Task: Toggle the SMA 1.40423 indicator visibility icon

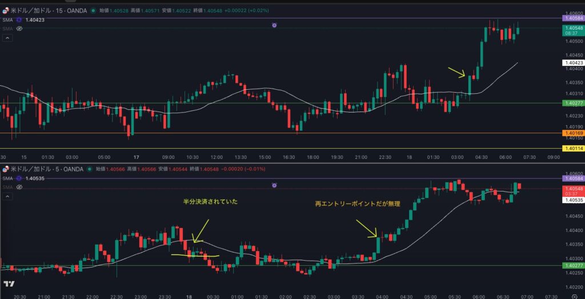Action: click(x=19, y=20)
